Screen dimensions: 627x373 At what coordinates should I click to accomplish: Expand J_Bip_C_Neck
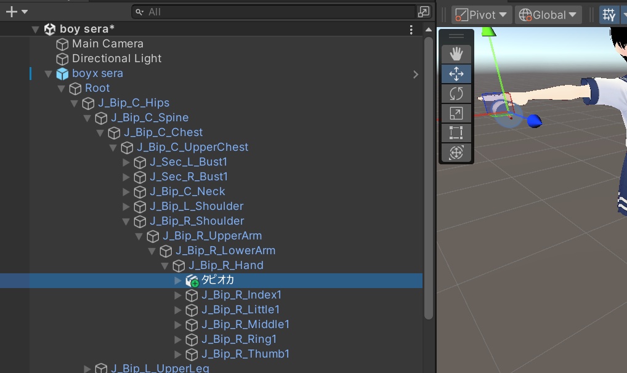tap(126, 192)
